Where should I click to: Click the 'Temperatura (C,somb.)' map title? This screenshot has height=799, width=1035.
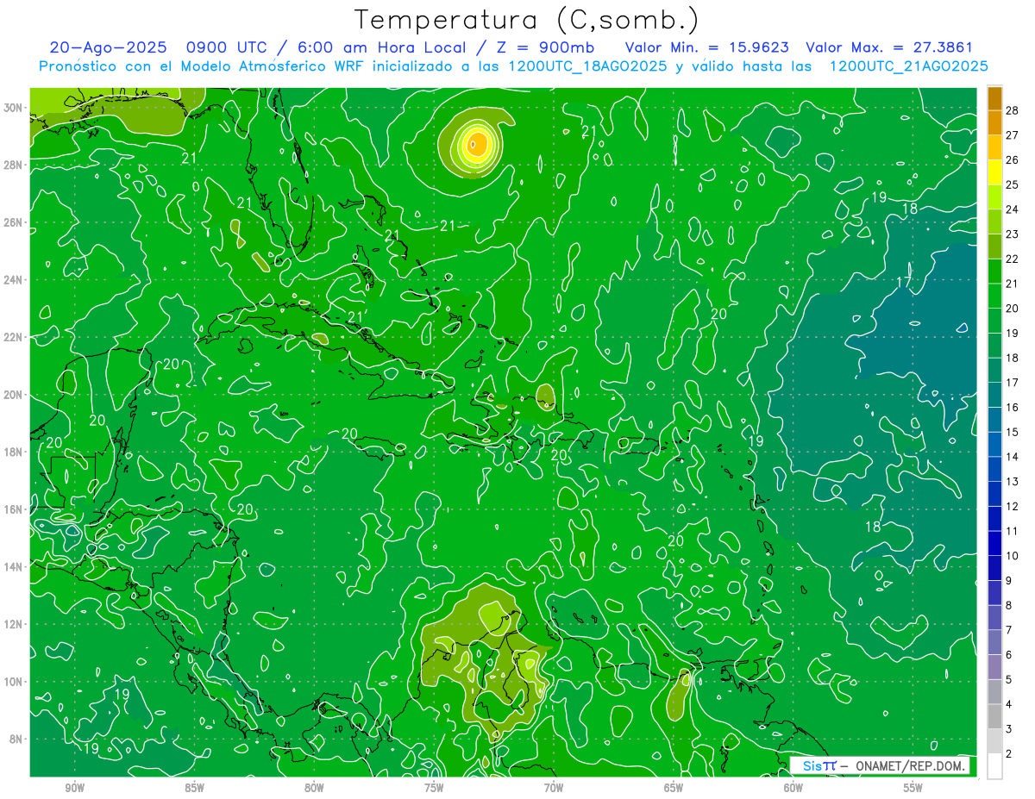coord(527,20)
